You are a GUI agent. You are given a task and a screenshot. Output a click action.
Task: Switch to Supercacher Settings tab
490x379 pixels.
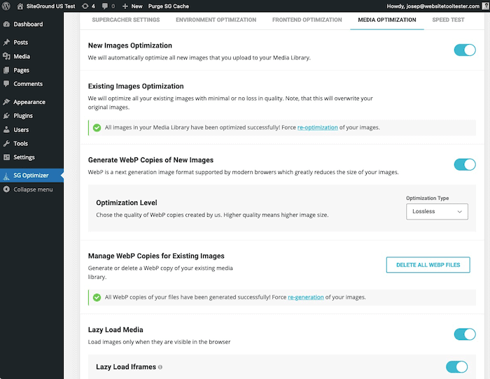point(125,20)
